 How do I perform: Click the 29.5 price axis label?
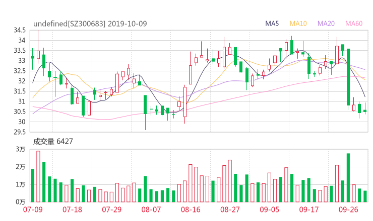click(20, 132)
